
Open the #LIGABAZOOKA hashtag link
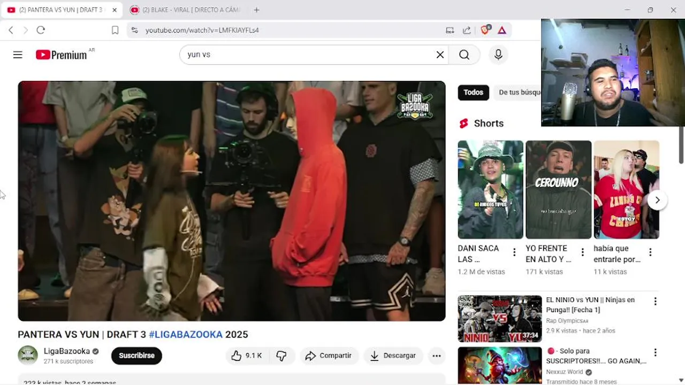pyautogui.click(x=186, y=334)
